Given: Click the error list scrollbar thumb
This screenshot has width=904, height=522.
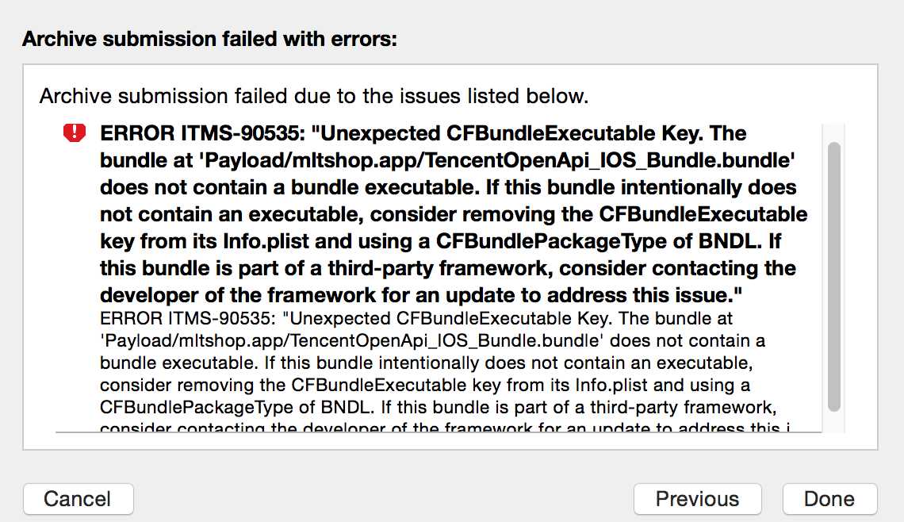Looking at the screenshot, I should coord(833,277).
